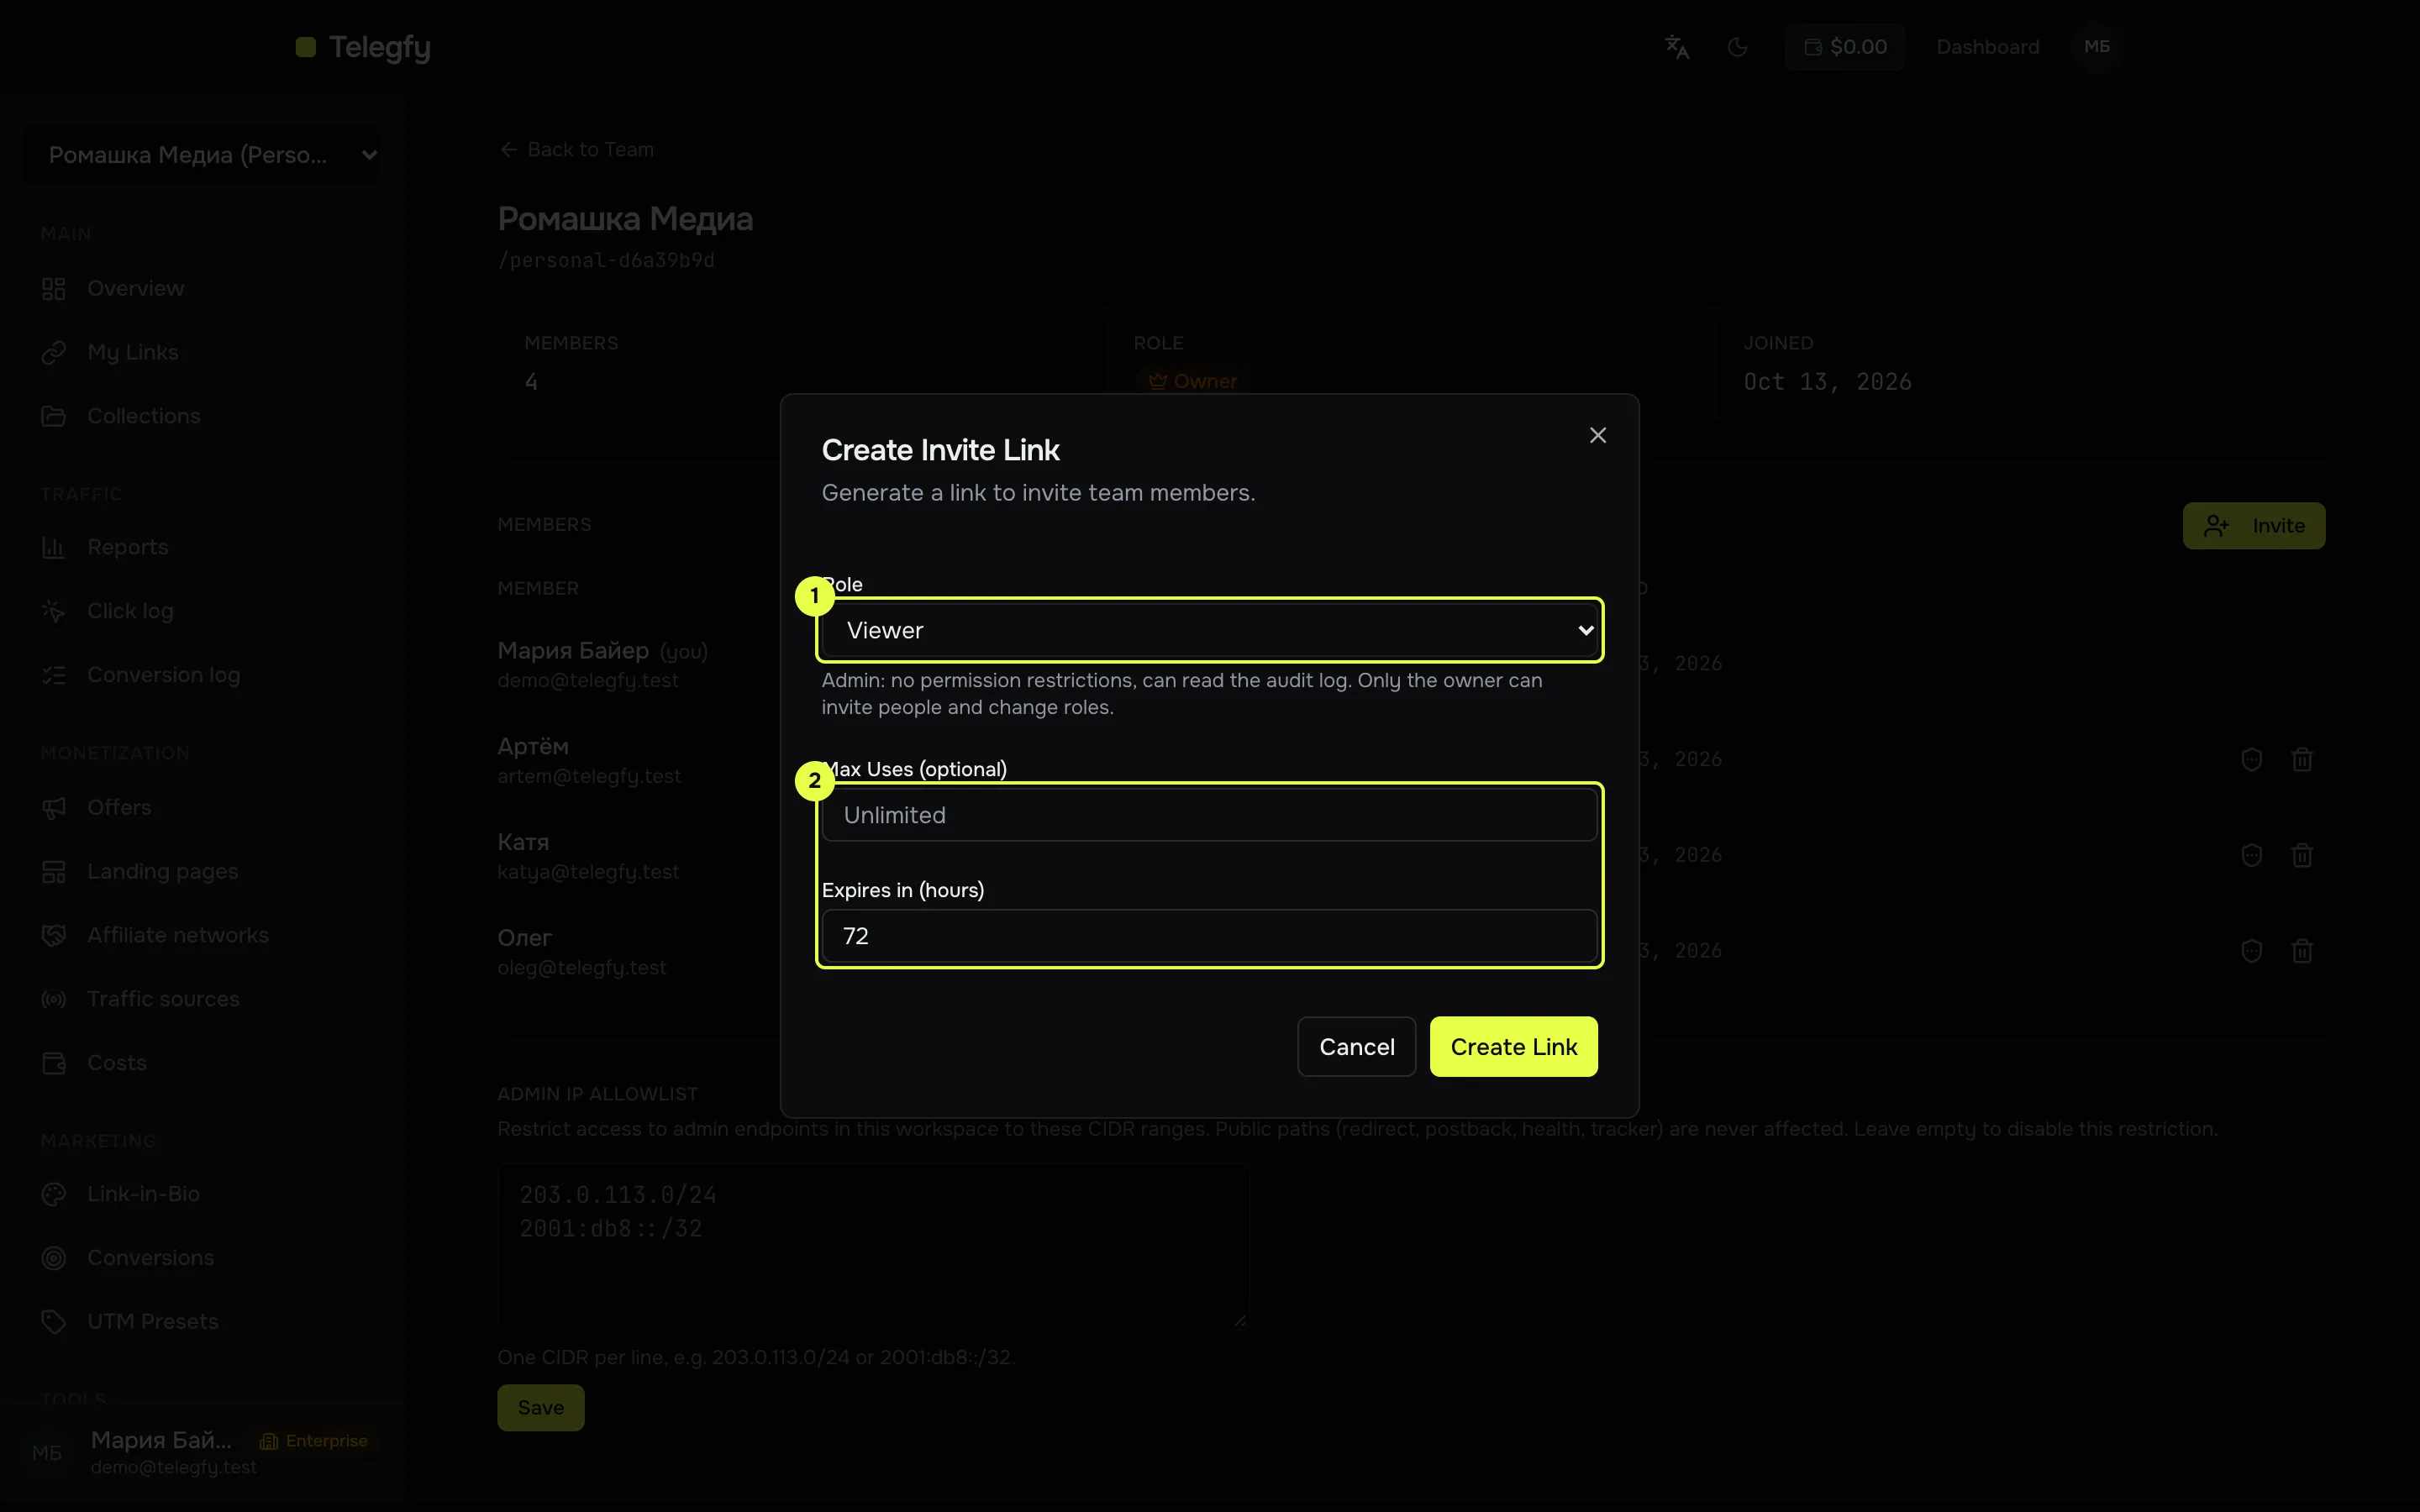Click role shield icon for Артём
2420x1512 pixels.
pyautogui.click(x=2251, y=760)
